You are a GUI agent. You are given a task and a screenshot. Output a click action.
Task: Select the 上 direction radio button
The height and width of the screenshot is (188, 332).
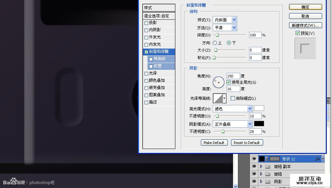click(215, 43)
